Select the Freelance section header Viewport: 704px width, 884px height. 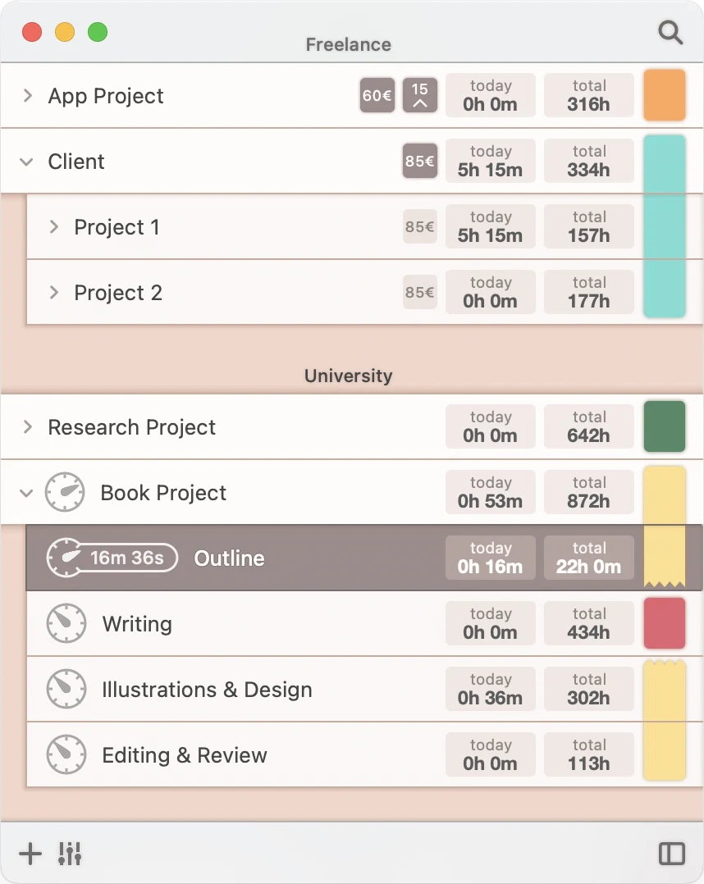point(348,44)
